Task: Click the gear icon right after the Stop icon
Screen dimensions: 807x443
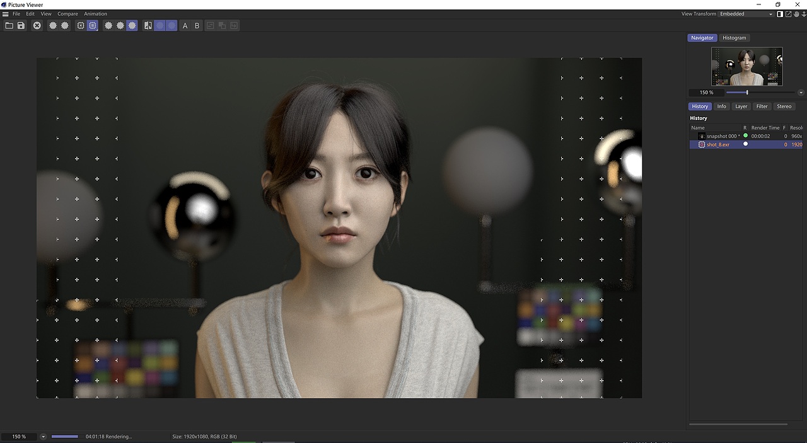Action: pyautogui.click(x=53, y=26)
